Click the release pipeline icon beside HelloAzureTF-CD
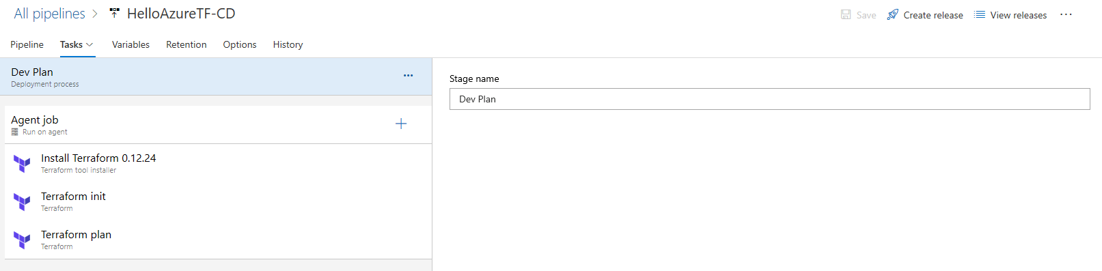The height and width of the screenshot is (271, 1102). (x=114, y=14)
